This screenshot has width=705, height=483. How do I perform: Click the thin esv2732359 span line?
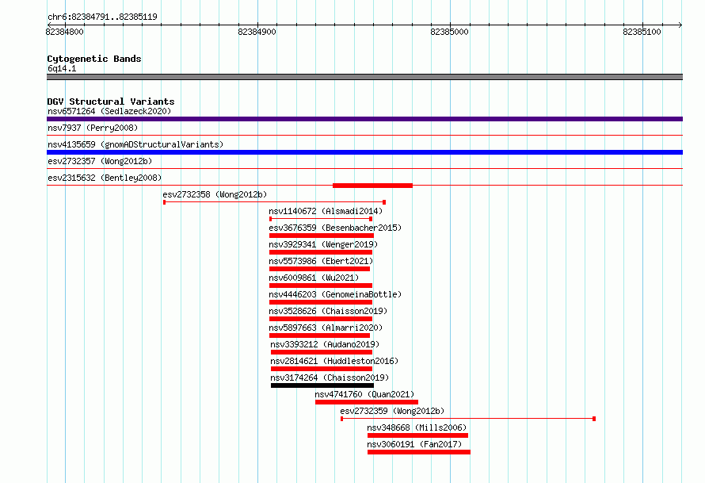click(x=468, y=419)
